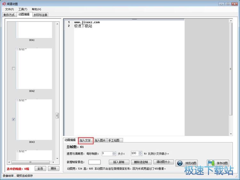240x180 pixels.
Task: Open the 工具(T) menu
Action: (x=23, y=9)
